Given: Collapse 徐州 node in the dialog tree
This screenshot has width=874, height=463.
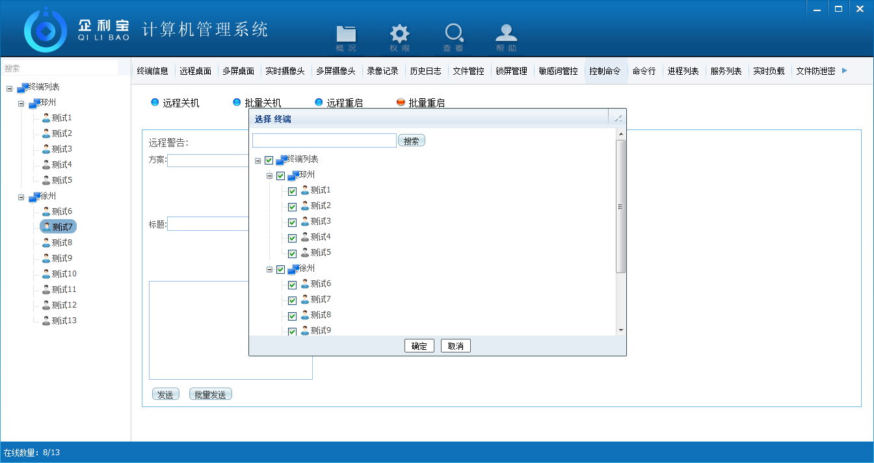Looking at the screenshot, I should pyautogui.click(x=269, y=269).
